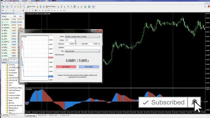Open the File menu

5,3
